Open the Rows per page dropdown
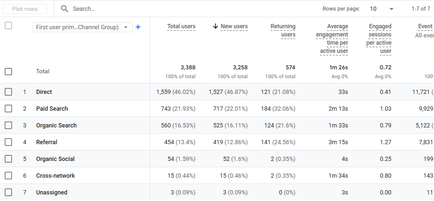The width and height of the screenshot is (434, 201). click(382, 9)
